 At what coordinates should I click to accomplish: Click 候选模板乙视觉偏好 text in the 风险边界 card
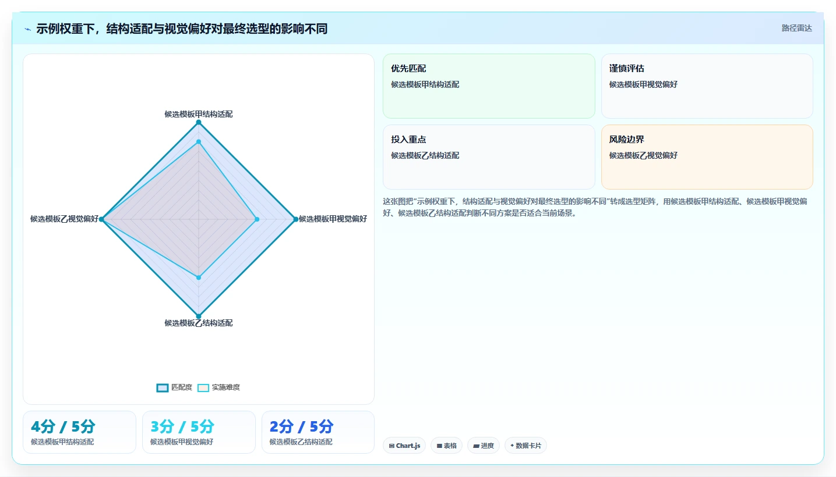pos(644,155)
